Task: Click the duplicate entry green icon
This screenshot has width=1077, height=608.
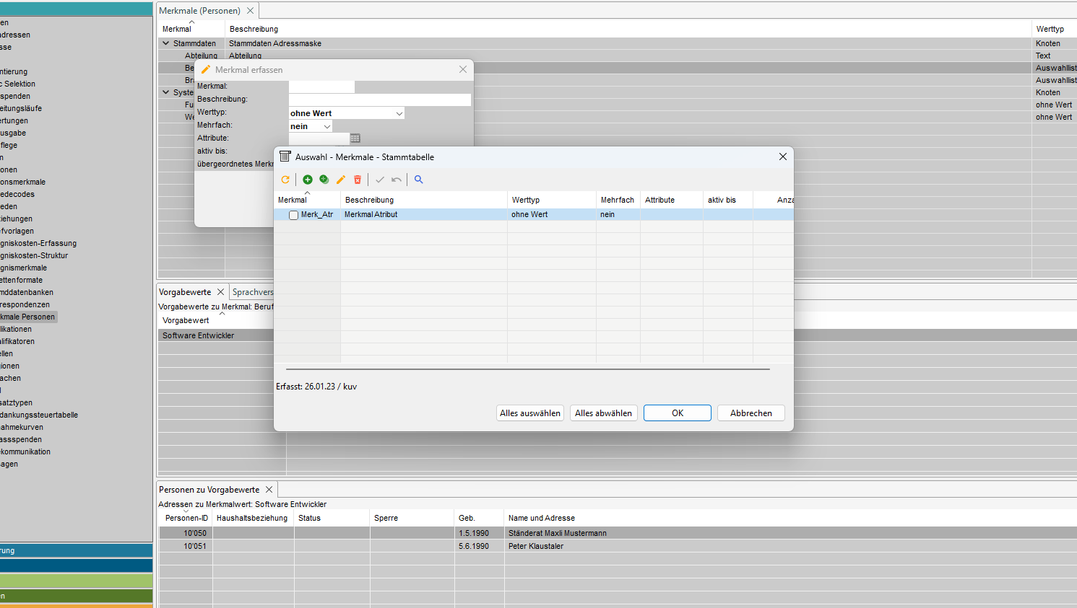Action: (324, 180)
